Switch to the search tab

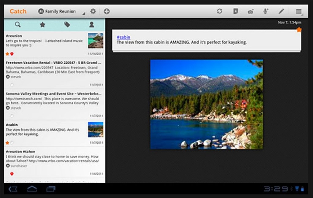(x=17, y=24)
